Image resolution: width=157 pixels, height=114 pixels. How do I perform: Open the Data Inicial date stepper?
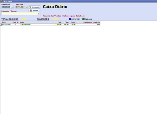12,7
